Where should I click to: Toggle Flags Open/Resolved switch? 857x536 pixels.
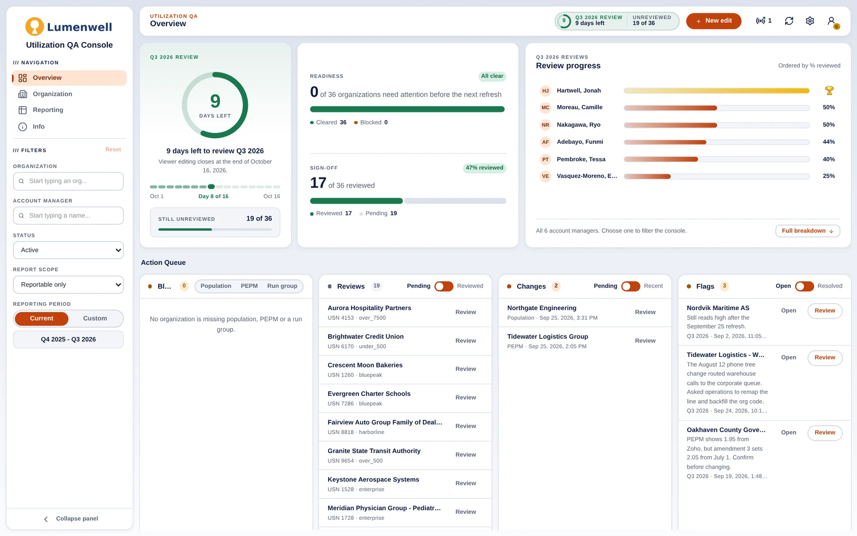[x=804, y=286]
